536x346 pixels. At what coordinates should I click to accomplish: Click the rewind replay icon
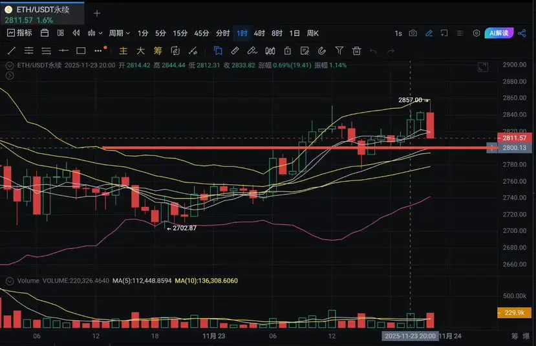pos(76,33)
